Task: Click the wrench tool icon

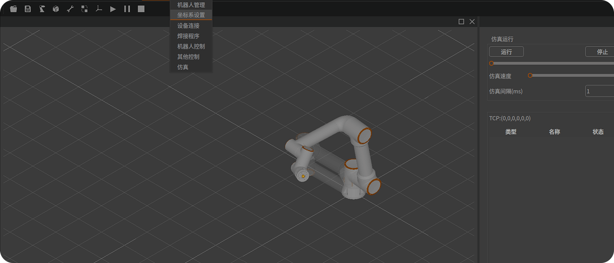Action: coord(70,9)
